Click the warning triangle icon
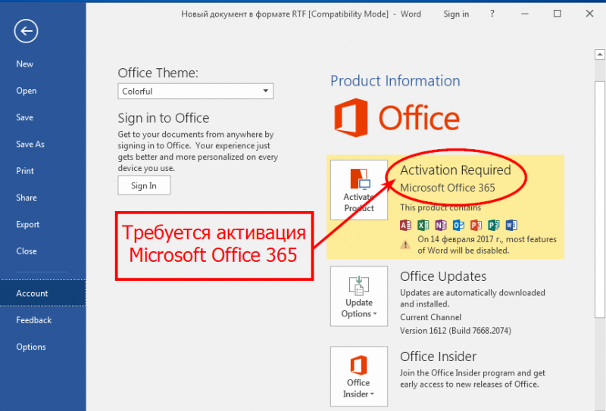This screenshot has height=411, width=606. [405, 244]
